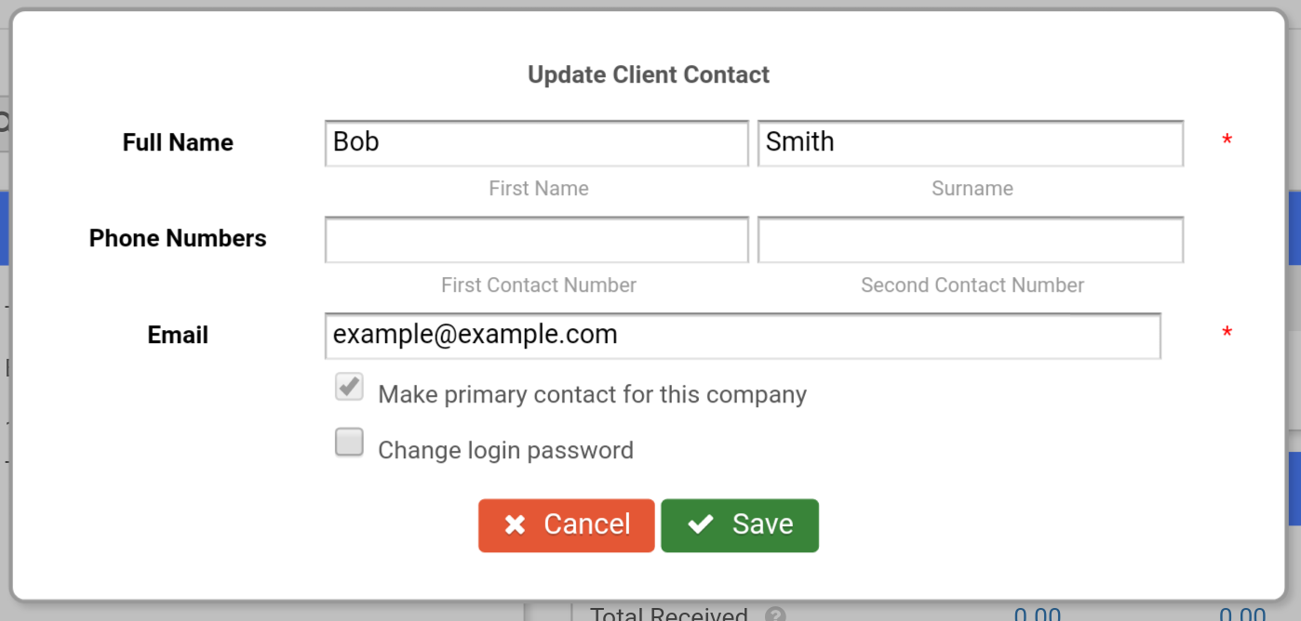Click 'Make primary contact for this company' label

(x=592, y=394)
